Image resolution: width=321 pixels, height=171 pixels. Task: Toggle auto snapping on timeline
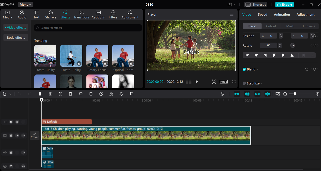[x=247, y=94]
